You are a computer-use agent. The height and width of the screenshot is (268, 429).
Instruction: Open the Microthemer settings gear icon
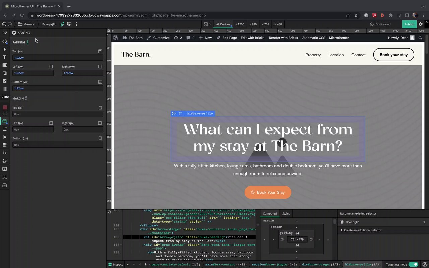coord(421,24)
